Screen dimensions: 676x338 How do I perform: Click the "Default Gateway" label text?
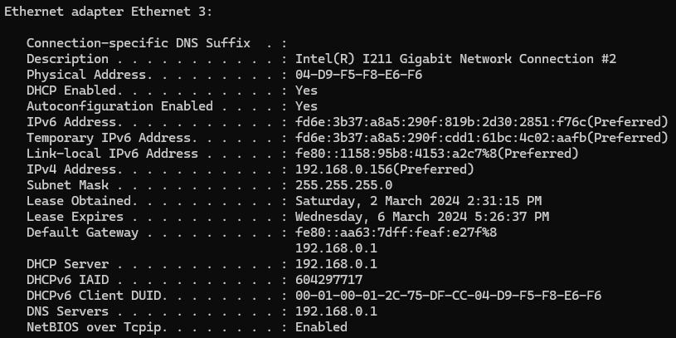click(82, 233)
